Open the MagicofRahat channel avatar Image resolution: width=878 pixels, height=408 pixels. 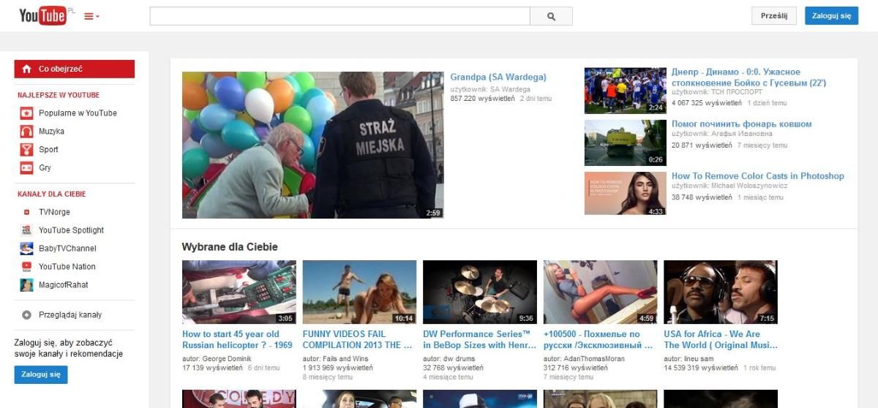pyautogui.click(x=26, y=285)
